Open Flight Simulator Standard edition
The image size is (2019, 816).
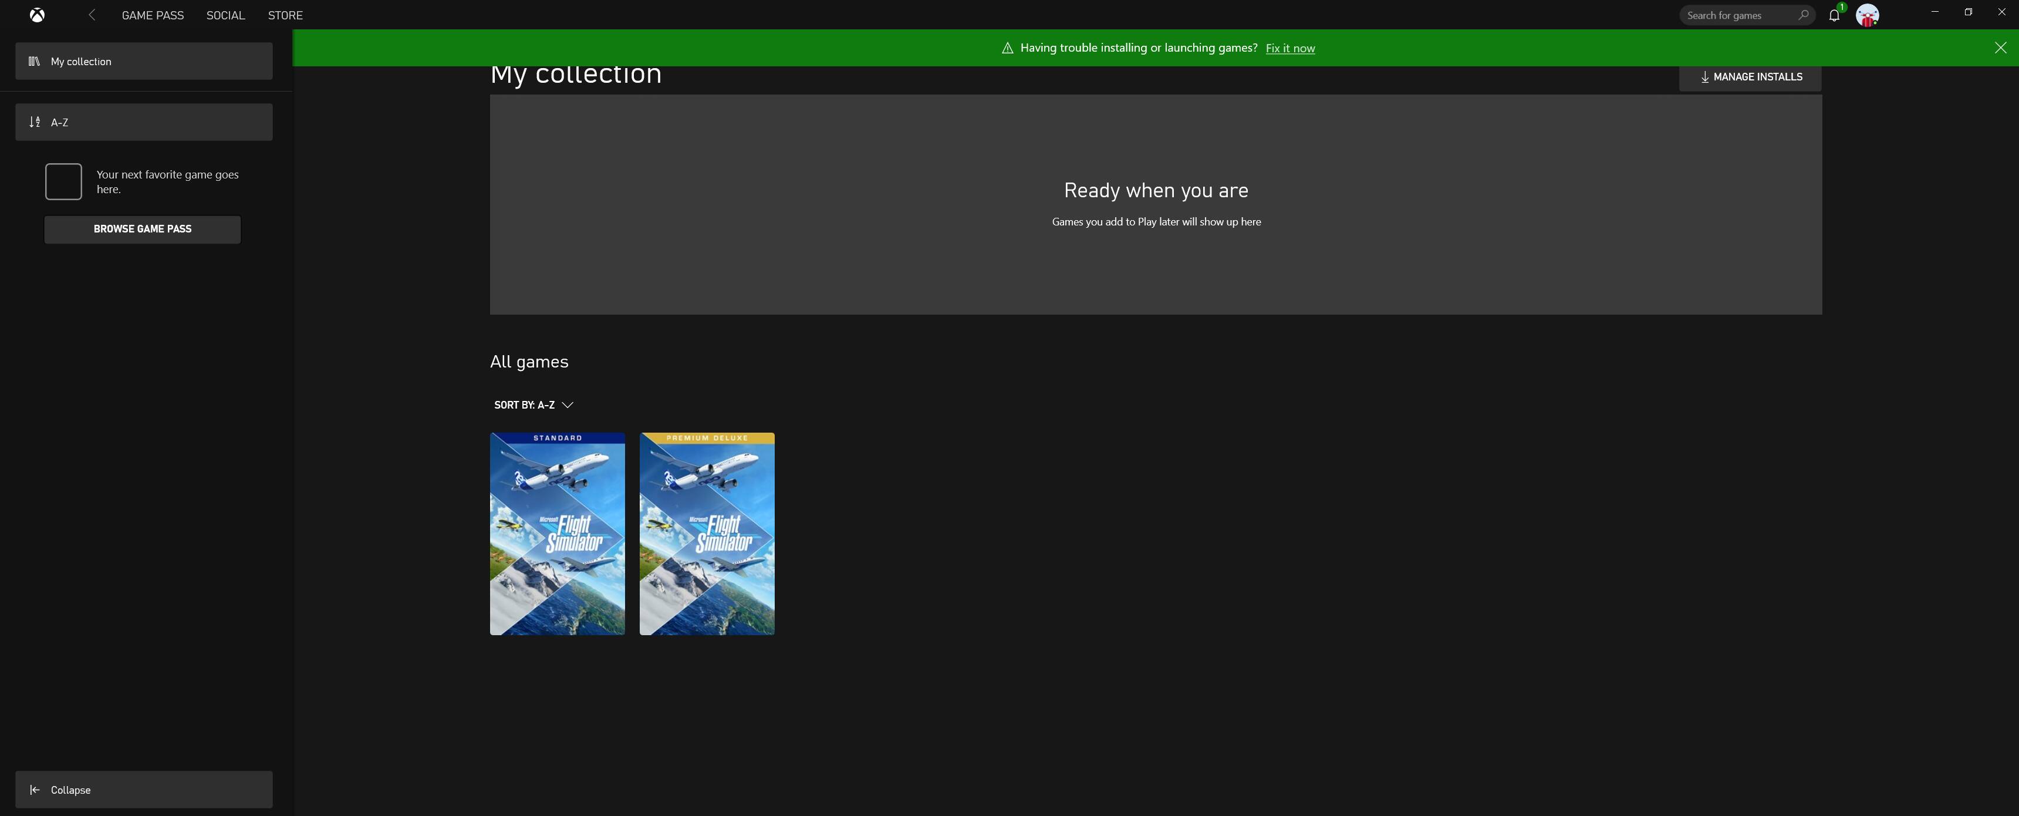(x=557, y=534)
